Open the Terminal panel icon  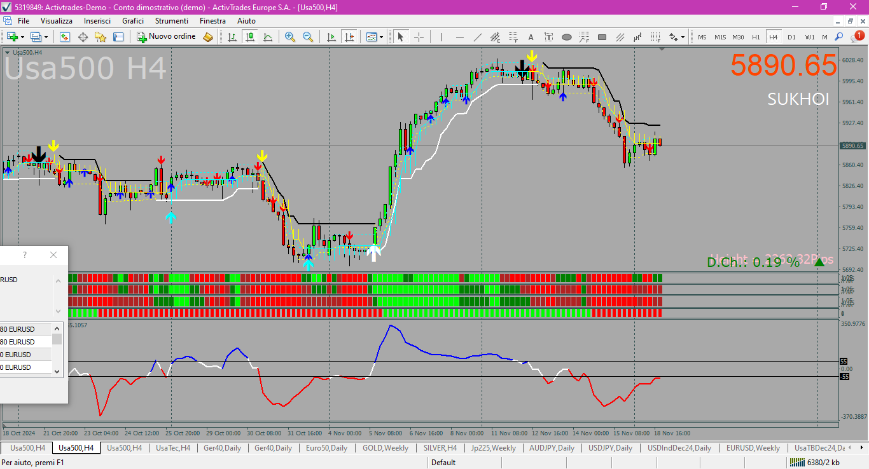point(118,37)
